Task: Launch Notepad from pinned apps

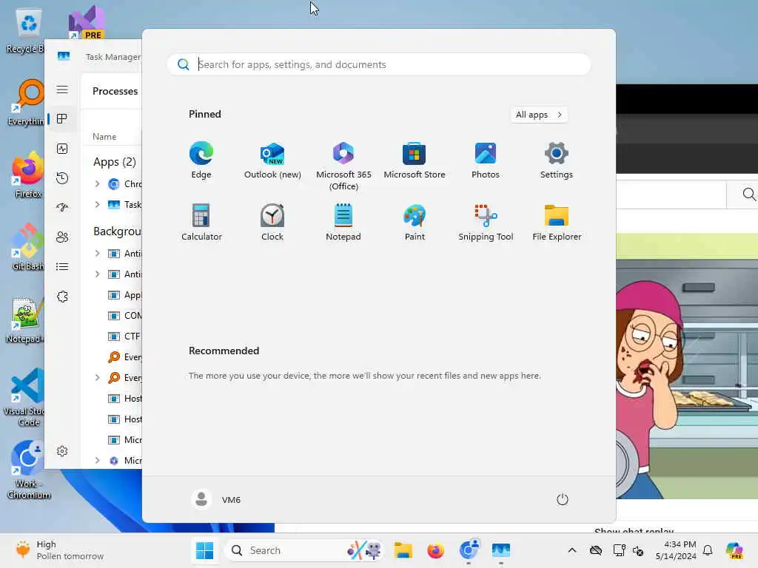Action: pyautogui.click(x=343, y=222)
